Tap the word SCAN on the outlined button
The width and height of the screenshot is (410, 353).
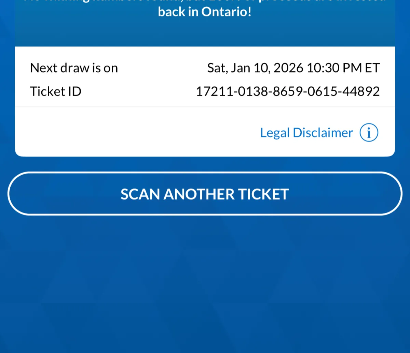pyautogui.click(x=140, y=194)
